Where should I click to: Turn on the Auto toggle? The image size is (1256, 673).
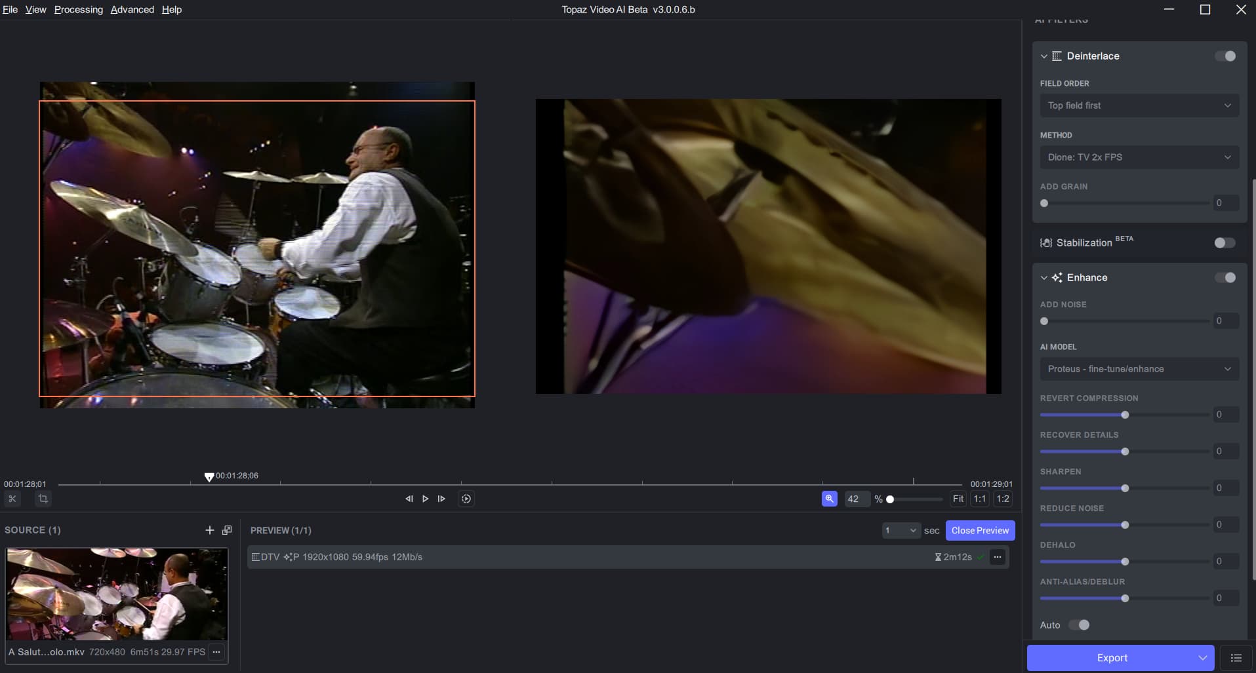click(x=1079, y=625)
